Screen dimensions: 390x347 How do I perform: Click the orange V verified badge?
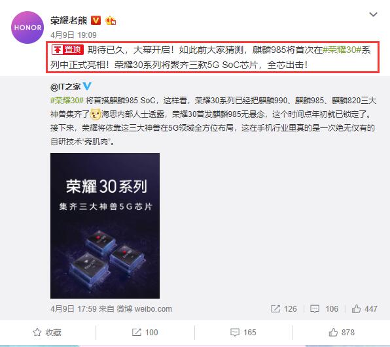click(96, 20)
